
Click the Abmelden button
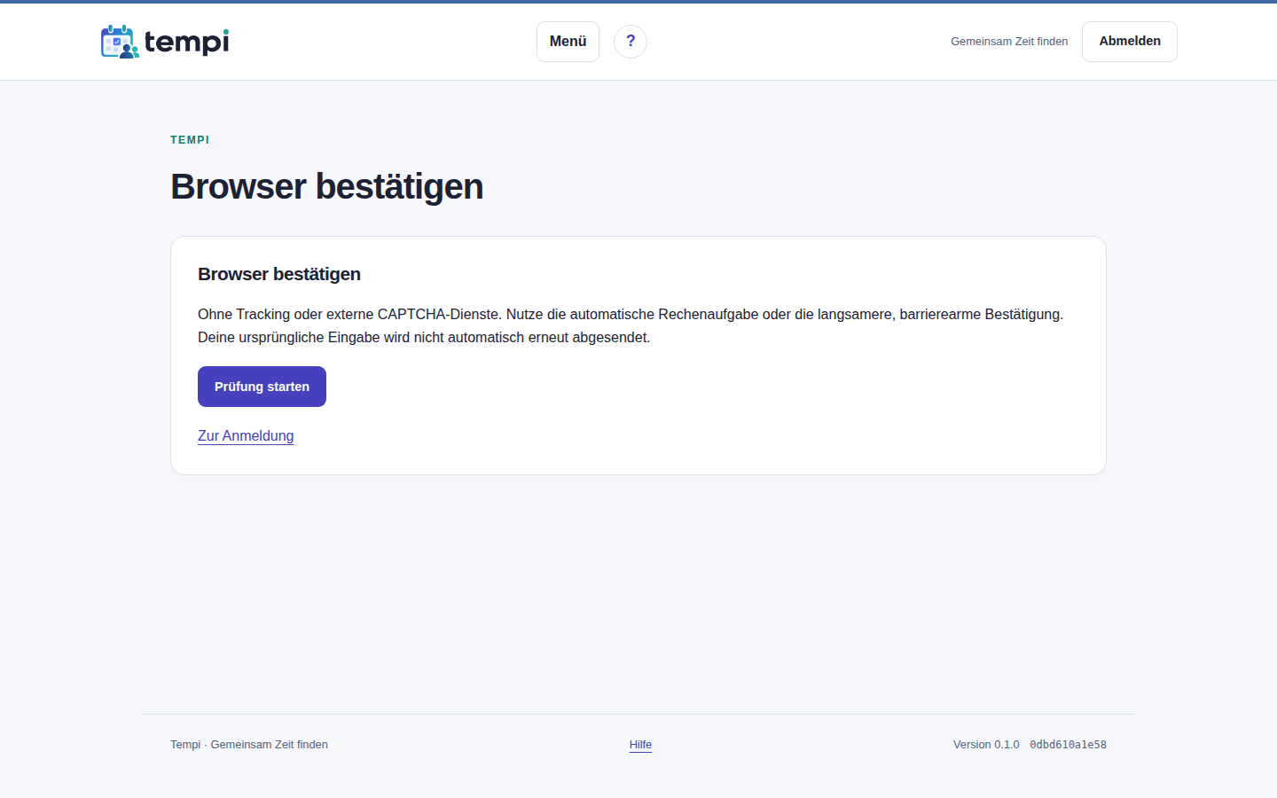1130,42
